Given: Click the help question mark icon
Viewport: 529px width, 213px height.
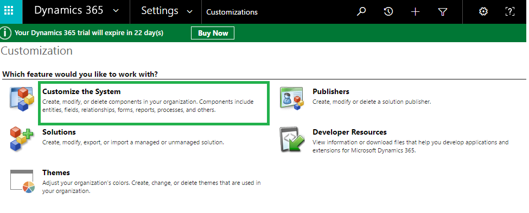Looking at the screenshot, I should (x=510, y=12).
